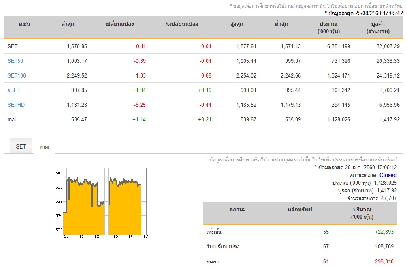Select the ไม่เปลี่ยนแปลง status row label

point(223,246)
